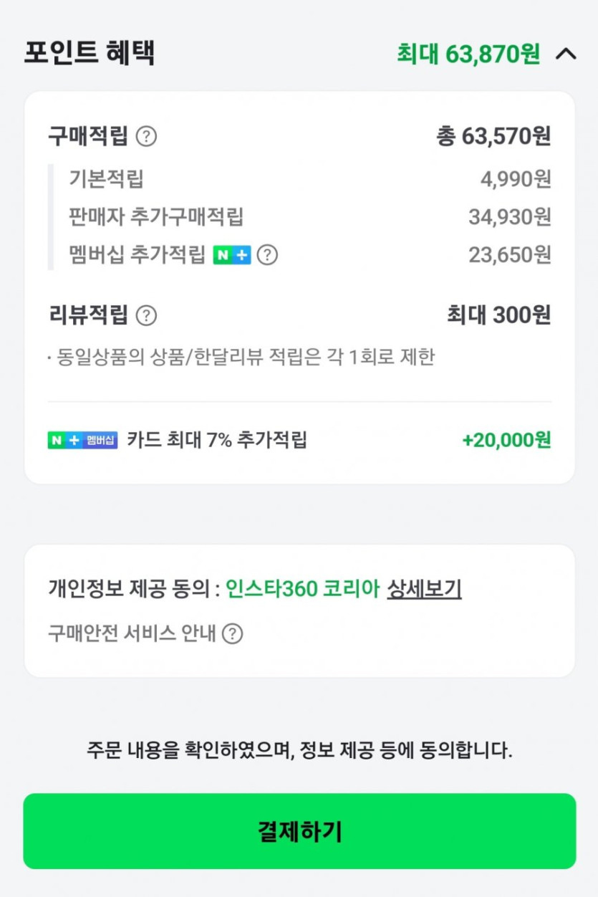Click the 총 63,570원 total amount
The width and height of the screenshot is (598, 897).
(x=493, y=135)
